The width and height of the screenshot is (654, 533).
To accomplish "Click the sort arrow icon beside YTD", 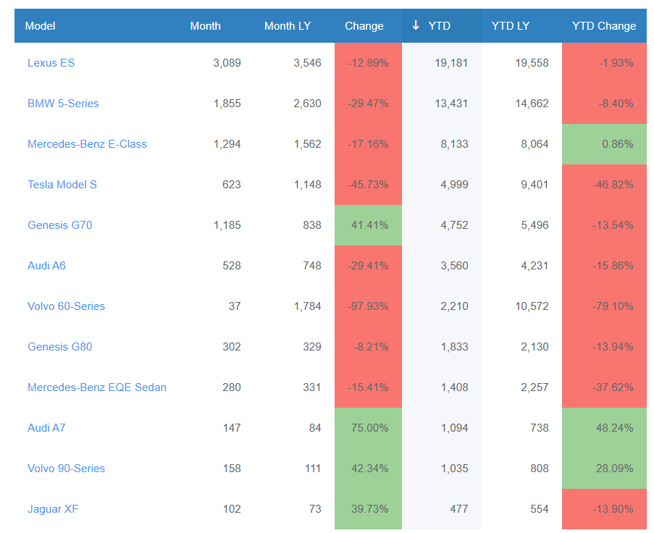I will tap(416, 25).
